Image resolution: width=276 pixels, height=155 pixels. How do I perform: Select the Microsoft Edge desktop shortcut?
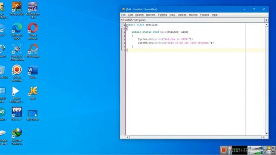(17, 31)
